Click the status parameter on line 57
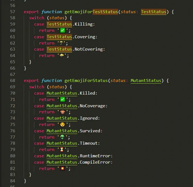Image resolution: width=193 pixels, height=187 pixels. [128, 12]
